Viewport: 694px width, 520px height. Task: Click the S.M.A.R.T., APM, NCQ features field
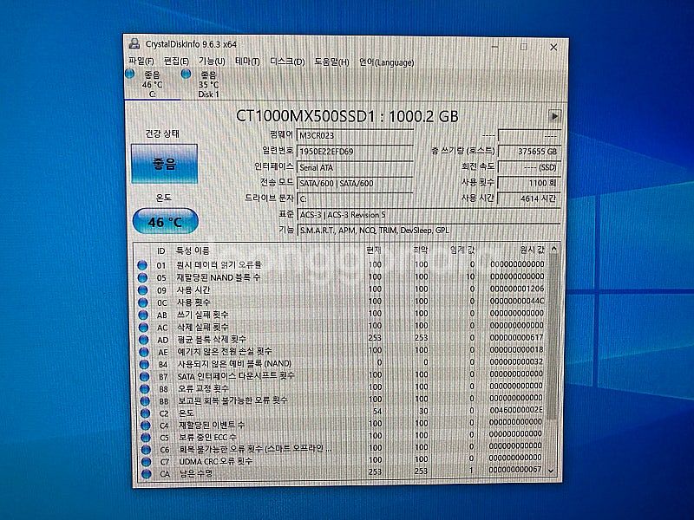(429, 231)
